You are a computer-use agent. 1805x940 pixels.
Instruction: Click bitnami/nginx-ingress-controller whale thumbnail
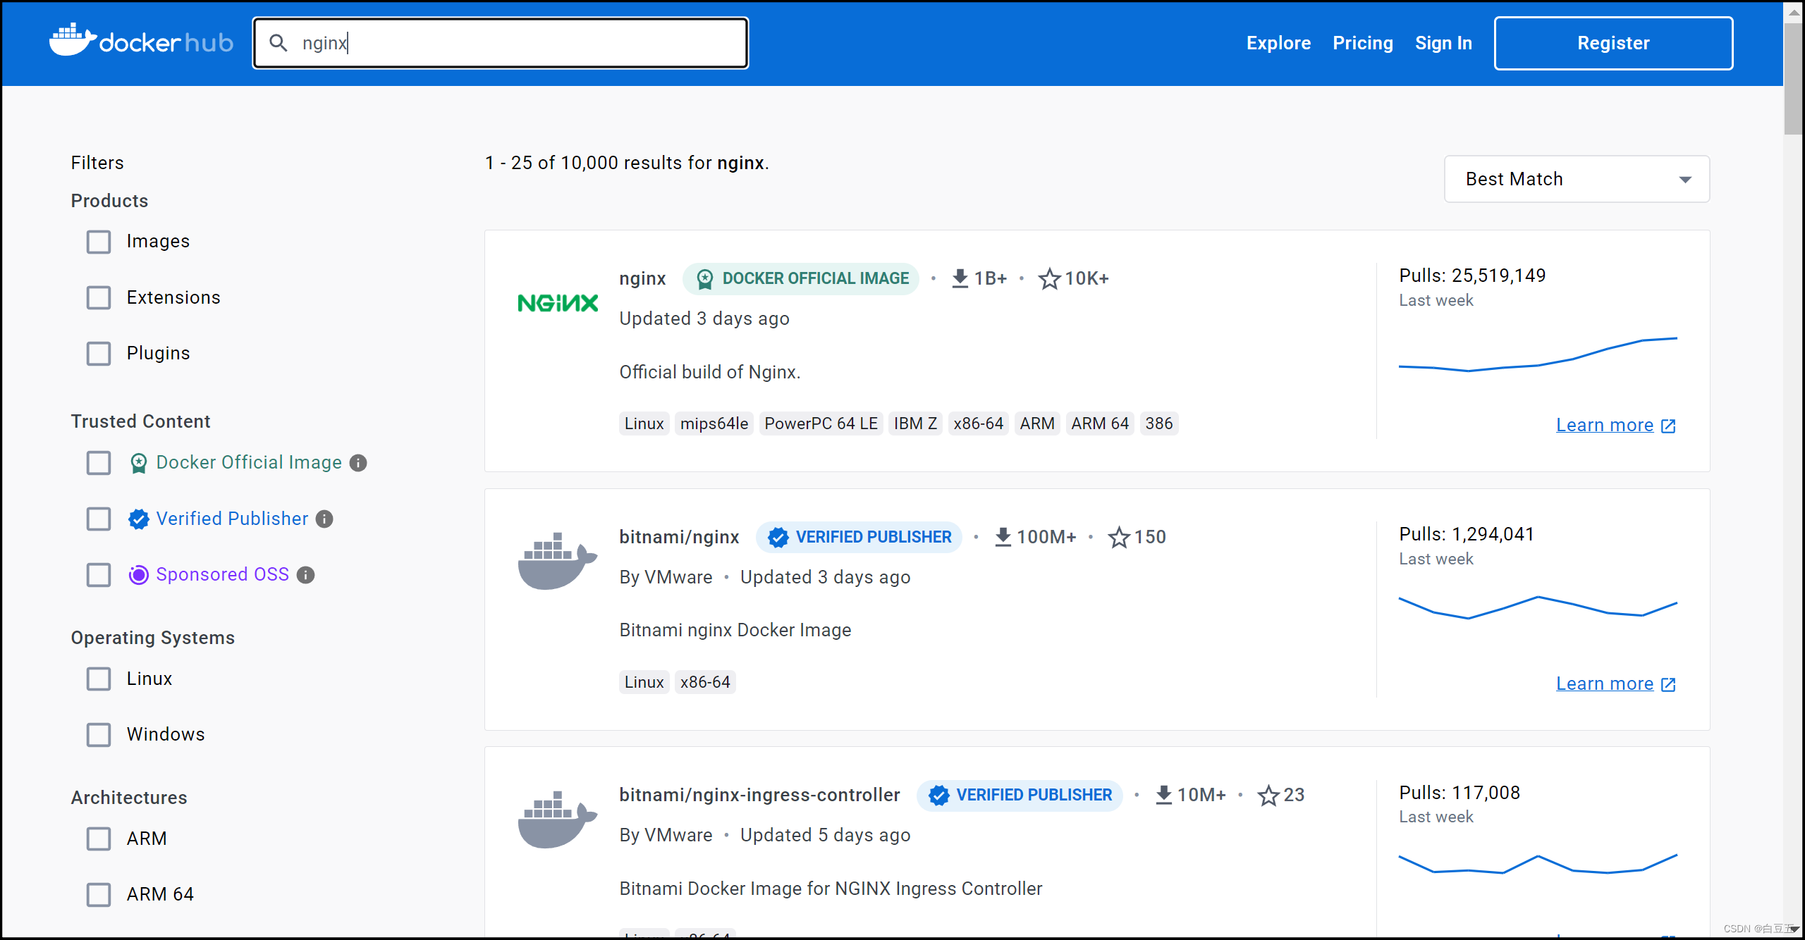[x=557, y=819]
